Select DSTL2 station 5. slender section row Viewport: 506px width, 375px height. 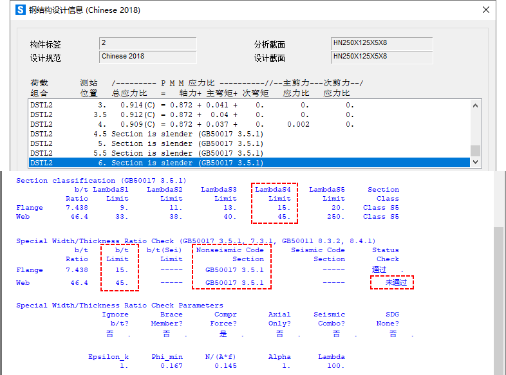click(193, 143)
